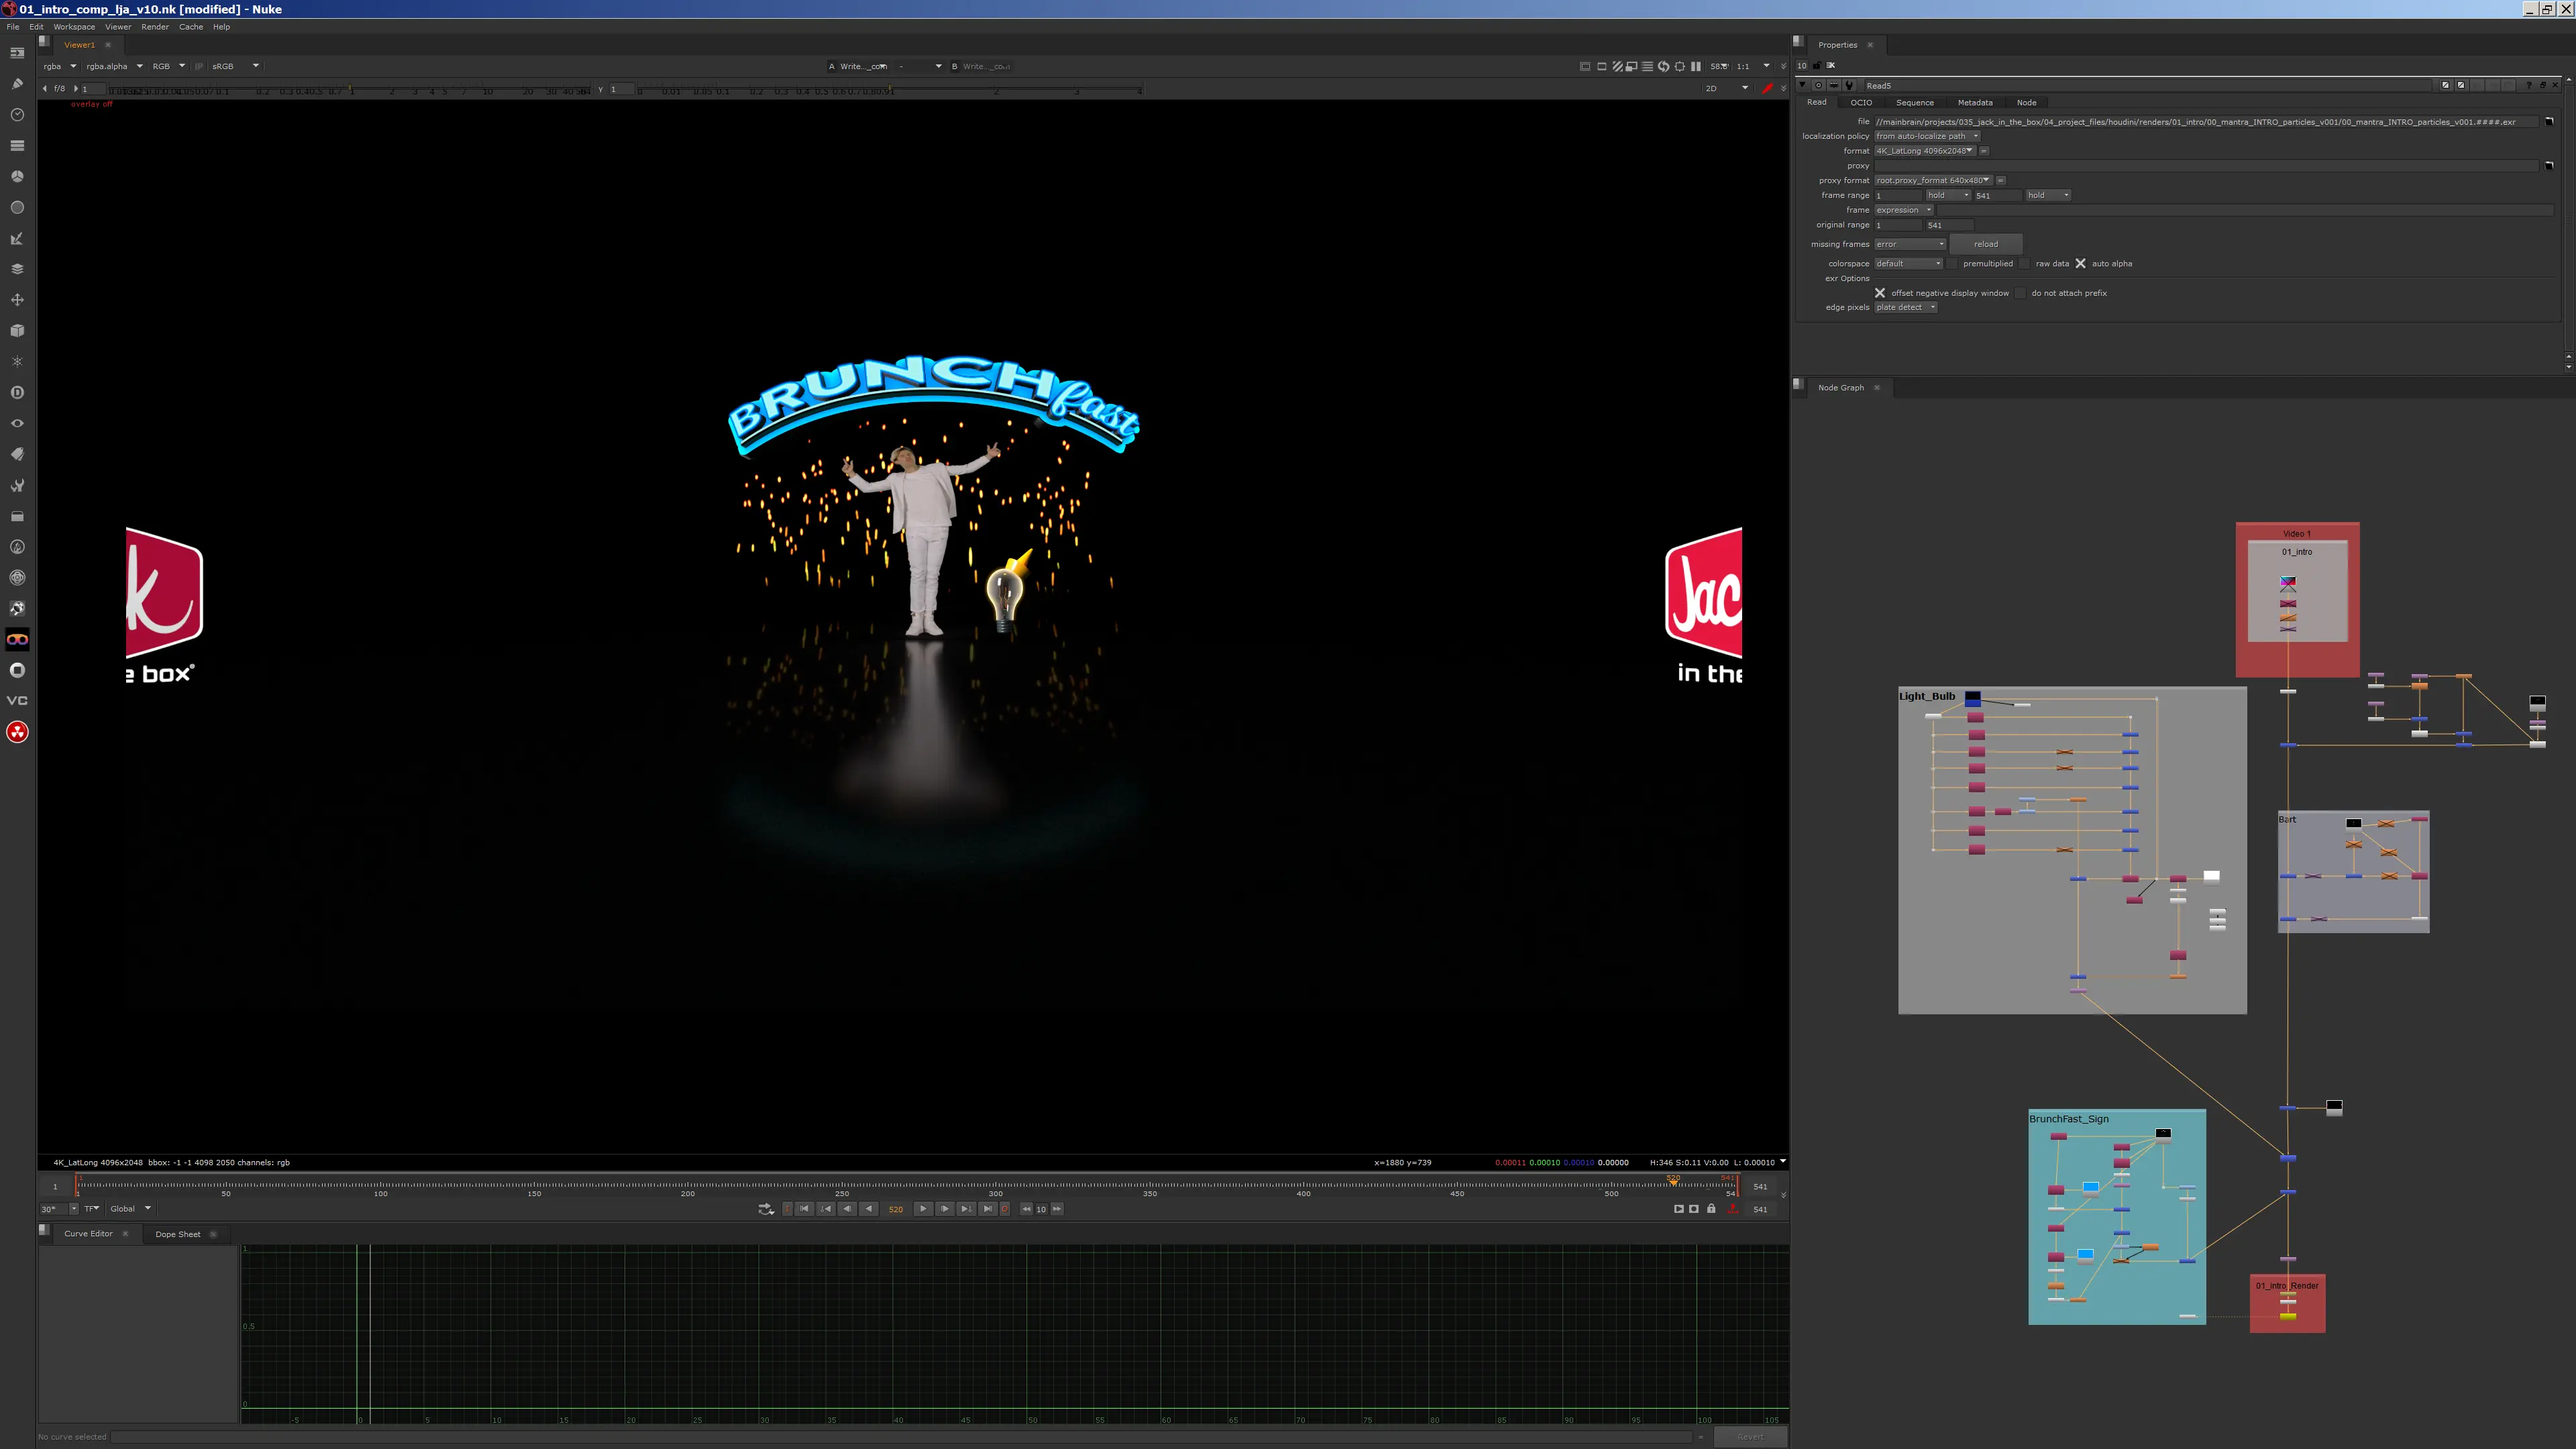Enable do not attach prefix checkbox
The height and width of the screenshot is (1449, 2576).
point(2021,293)
